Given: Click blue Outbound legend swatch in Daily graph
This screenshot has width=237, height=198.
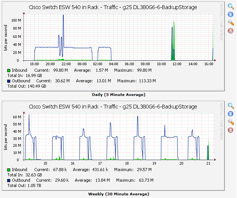Looking at the screenshot, I should coord(9,81).
